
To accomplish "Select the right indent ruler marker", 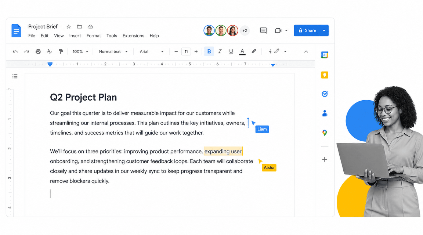I will coord(273,65).
